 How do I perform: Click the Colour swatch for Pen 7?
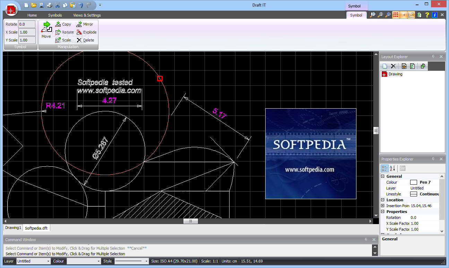[414, 182]
